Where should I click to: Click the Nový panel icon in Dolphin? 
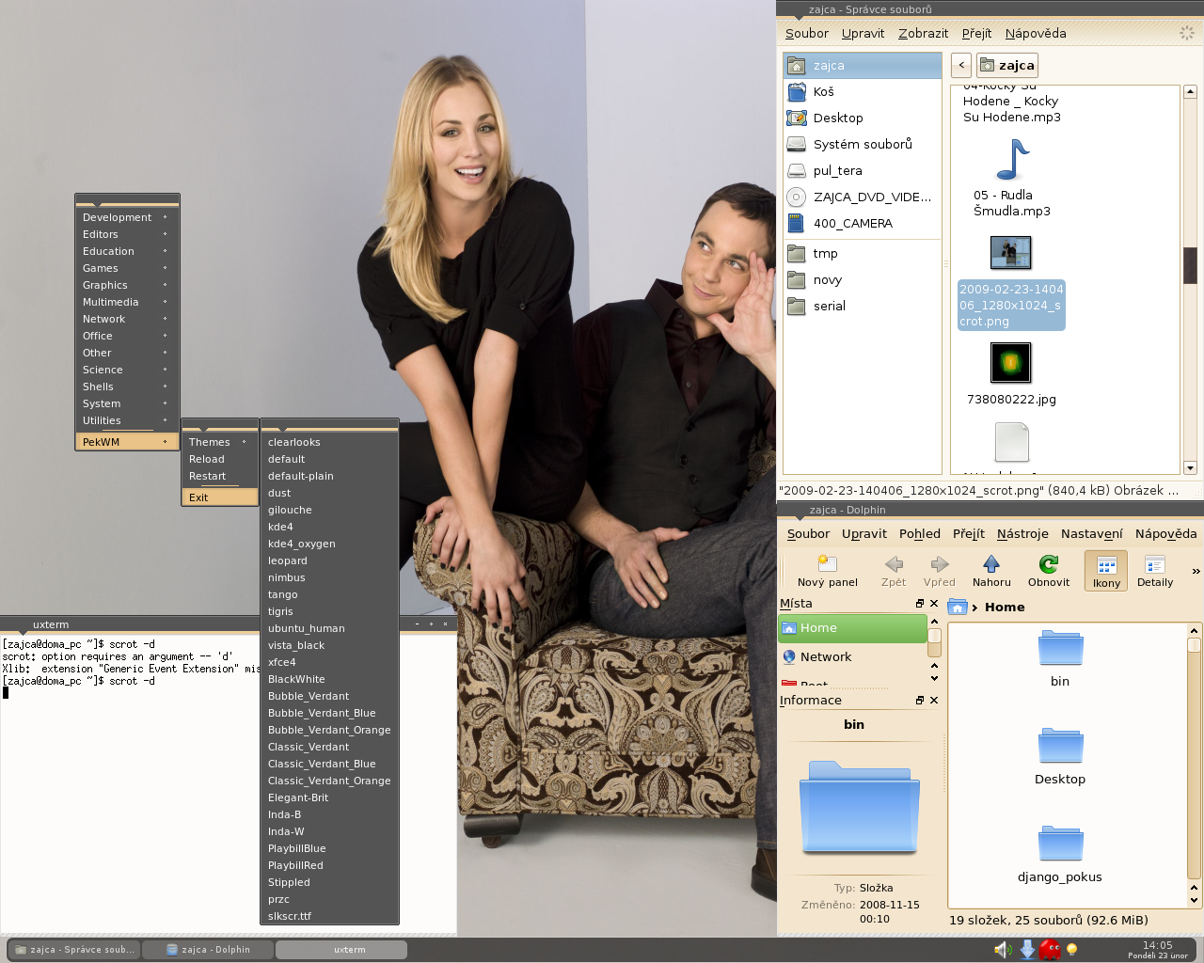pyautogui.click(x=827, y=564)
